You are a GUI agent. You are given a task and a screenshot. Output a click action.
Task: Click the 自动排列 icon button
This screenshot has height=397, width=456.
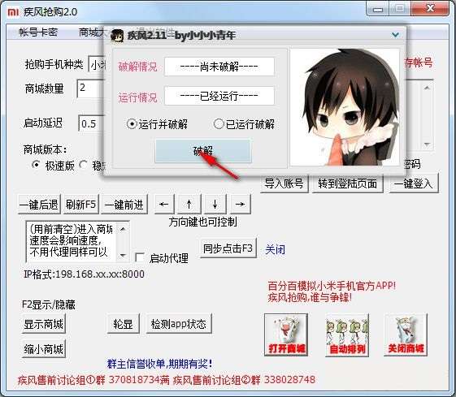pyautogui.click(x=347, y=334)
